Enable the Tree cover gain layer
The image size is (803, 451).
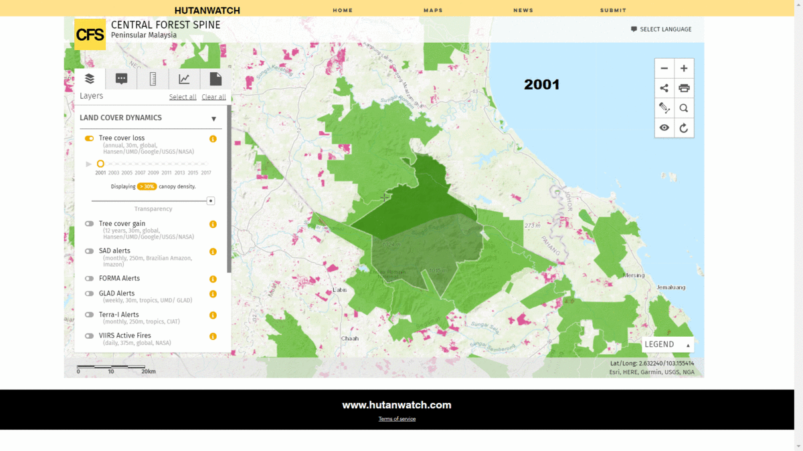point(89,224)
